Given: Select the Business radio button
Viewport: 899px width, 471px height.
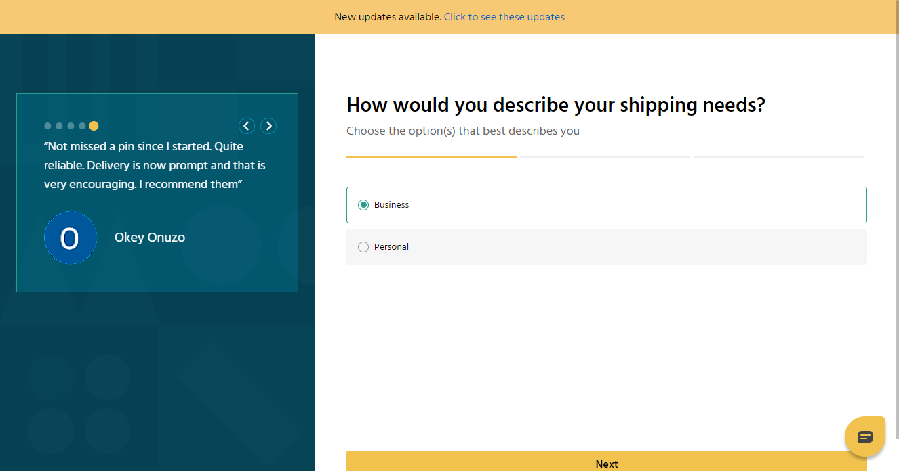Looking at the screenshot, I should click(363, 205).
